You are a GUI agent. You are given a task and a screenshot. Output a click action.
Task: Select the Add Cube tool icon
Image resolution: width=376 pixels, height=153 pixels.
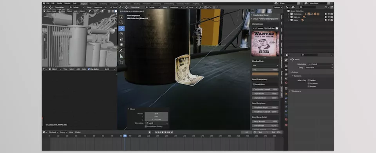121,62
